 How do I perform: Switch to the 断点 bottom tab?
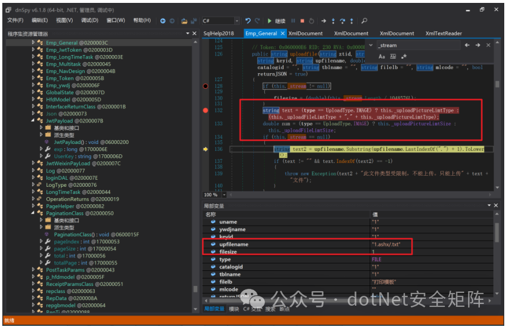point(284,309)
